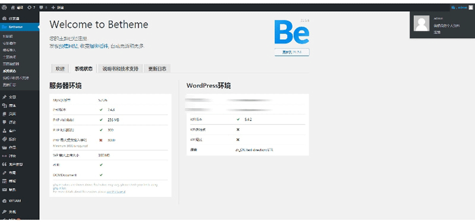Viewport: 475px width, 222px height.
Task: Open 客户 clients item with person icon
Action: pyautogui.click(x=20, y=131)
